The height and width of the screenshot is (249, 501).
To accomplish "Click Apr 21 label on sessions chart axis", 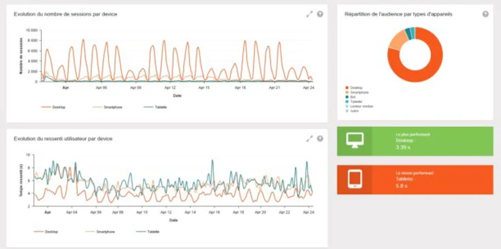I will (x=274, y=88).
